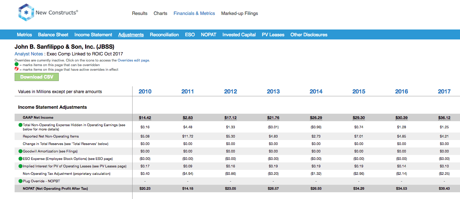This screenshot has width=460, height=199.
Task: Click the 2015 column header
Action: pyautogui.click(x=359, y=92)
